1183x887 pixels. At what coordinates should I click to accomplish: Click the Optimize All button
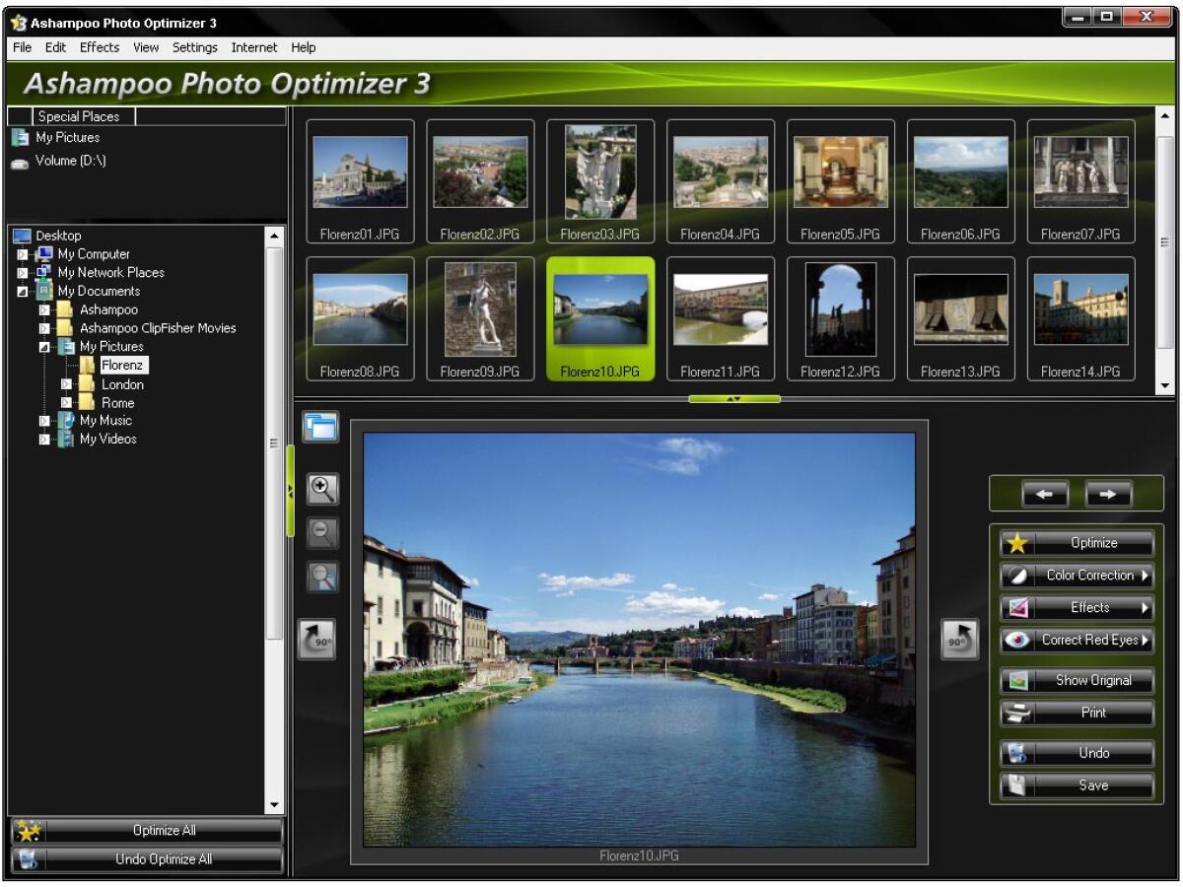click(148, 830)
